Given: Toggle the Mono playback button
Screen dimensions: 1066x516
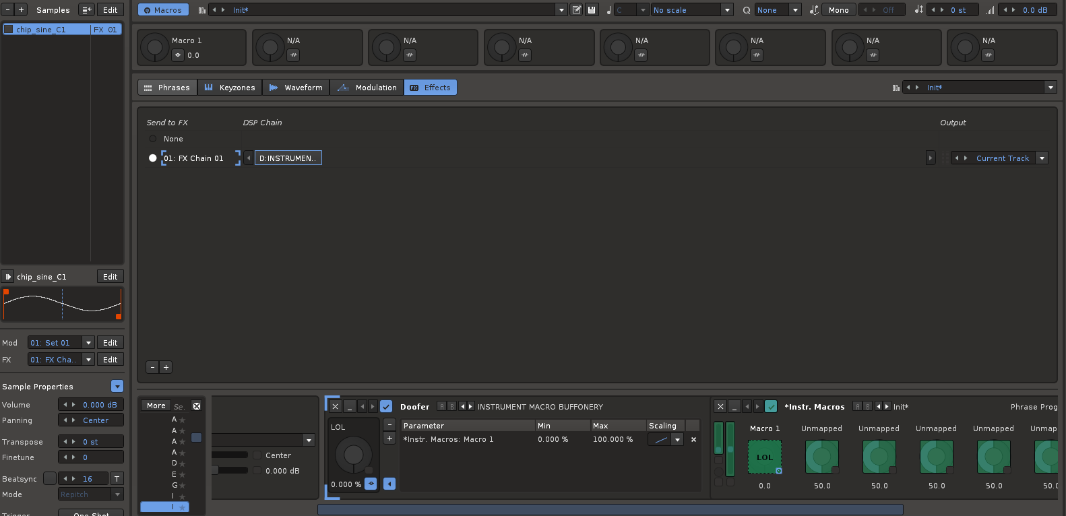Looking at the screenshot, I should (x=838, y=10).
